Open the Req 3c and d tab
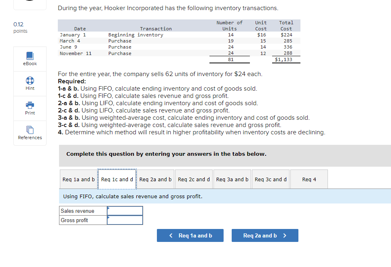This screenshot has height=267, width=391. coord(271,179)
